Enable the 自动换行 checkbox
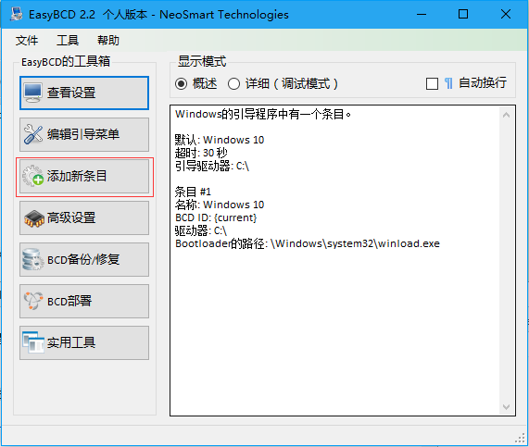Screen dimensions: 529x447 coord(432,83)
